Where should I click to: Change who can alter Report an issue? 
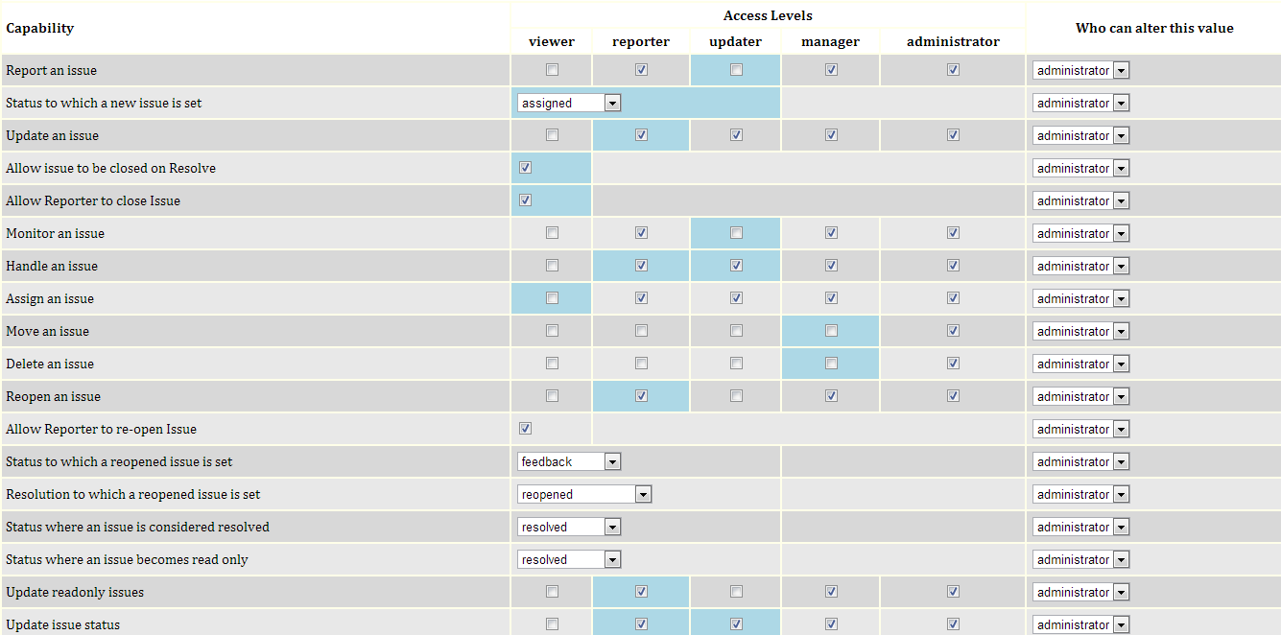(x=1080, y=70)
